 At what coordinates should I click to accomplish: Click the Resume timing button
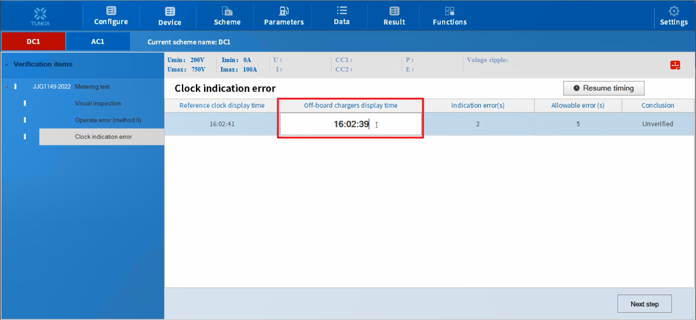pos(603,88)
